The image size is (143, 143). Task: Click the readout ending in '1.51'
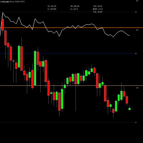pos(98,9)
